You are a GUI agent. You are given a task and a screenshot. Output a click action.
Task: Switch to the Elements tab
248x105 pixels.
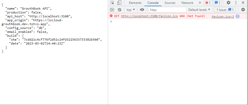(x=135, y=3)
